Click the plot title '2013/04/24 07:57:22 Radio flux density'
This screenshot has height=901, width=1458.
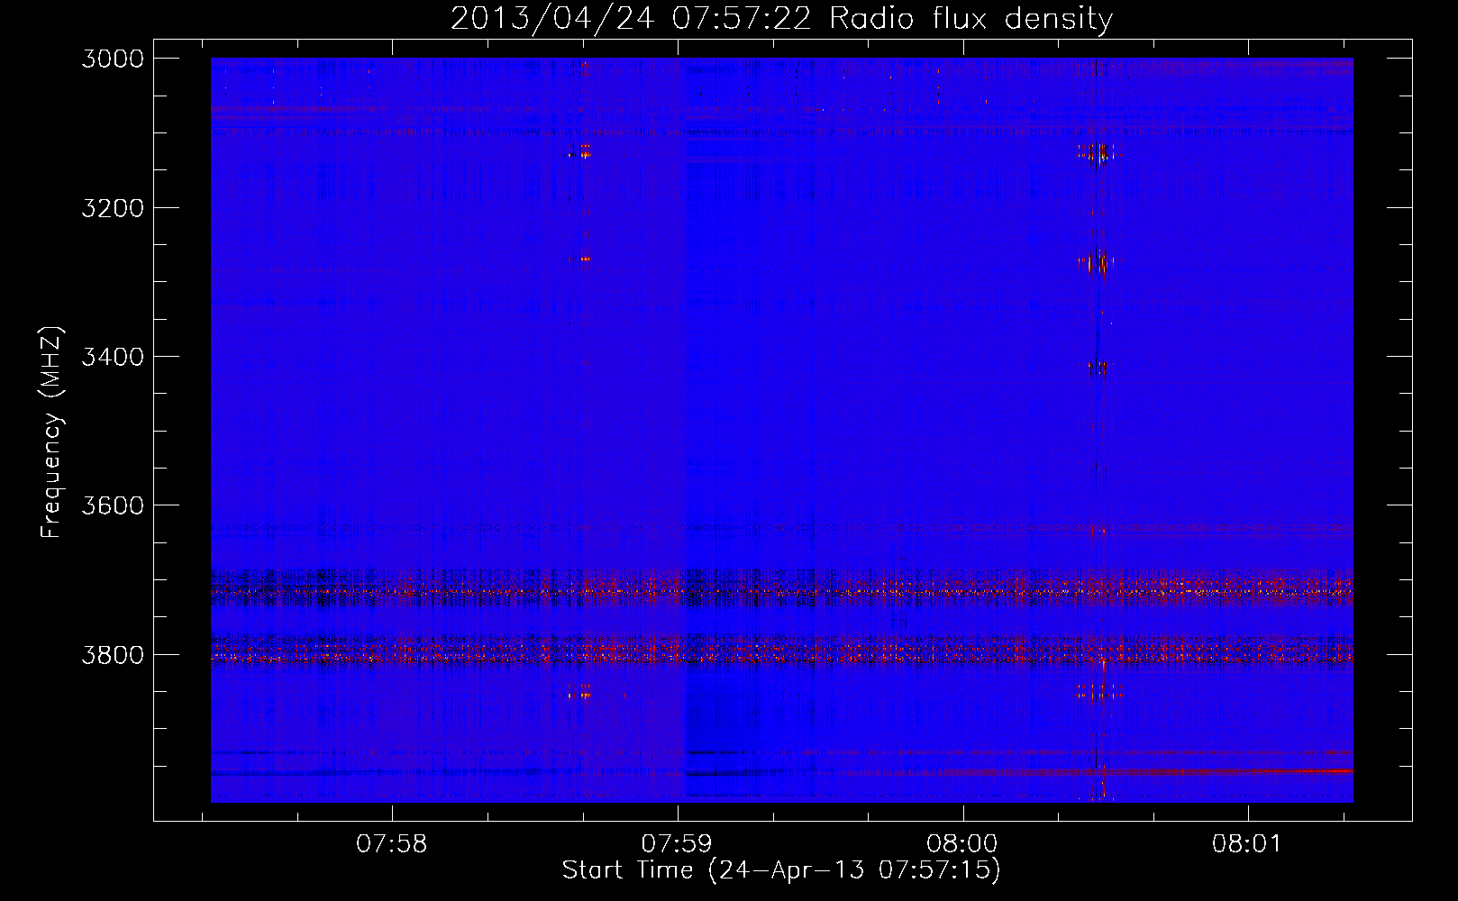coord(781,19)
